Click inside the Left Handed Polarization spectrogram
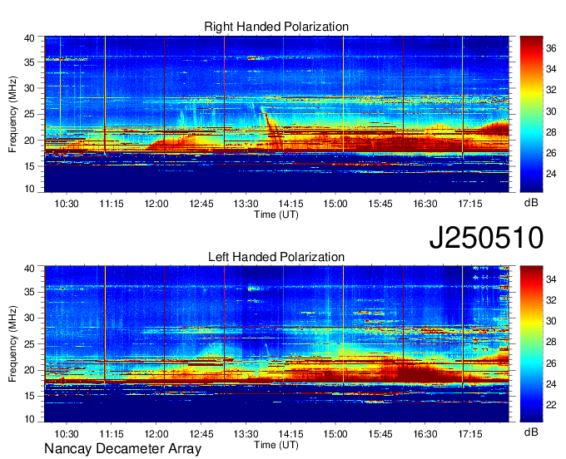 click(276, 344)
